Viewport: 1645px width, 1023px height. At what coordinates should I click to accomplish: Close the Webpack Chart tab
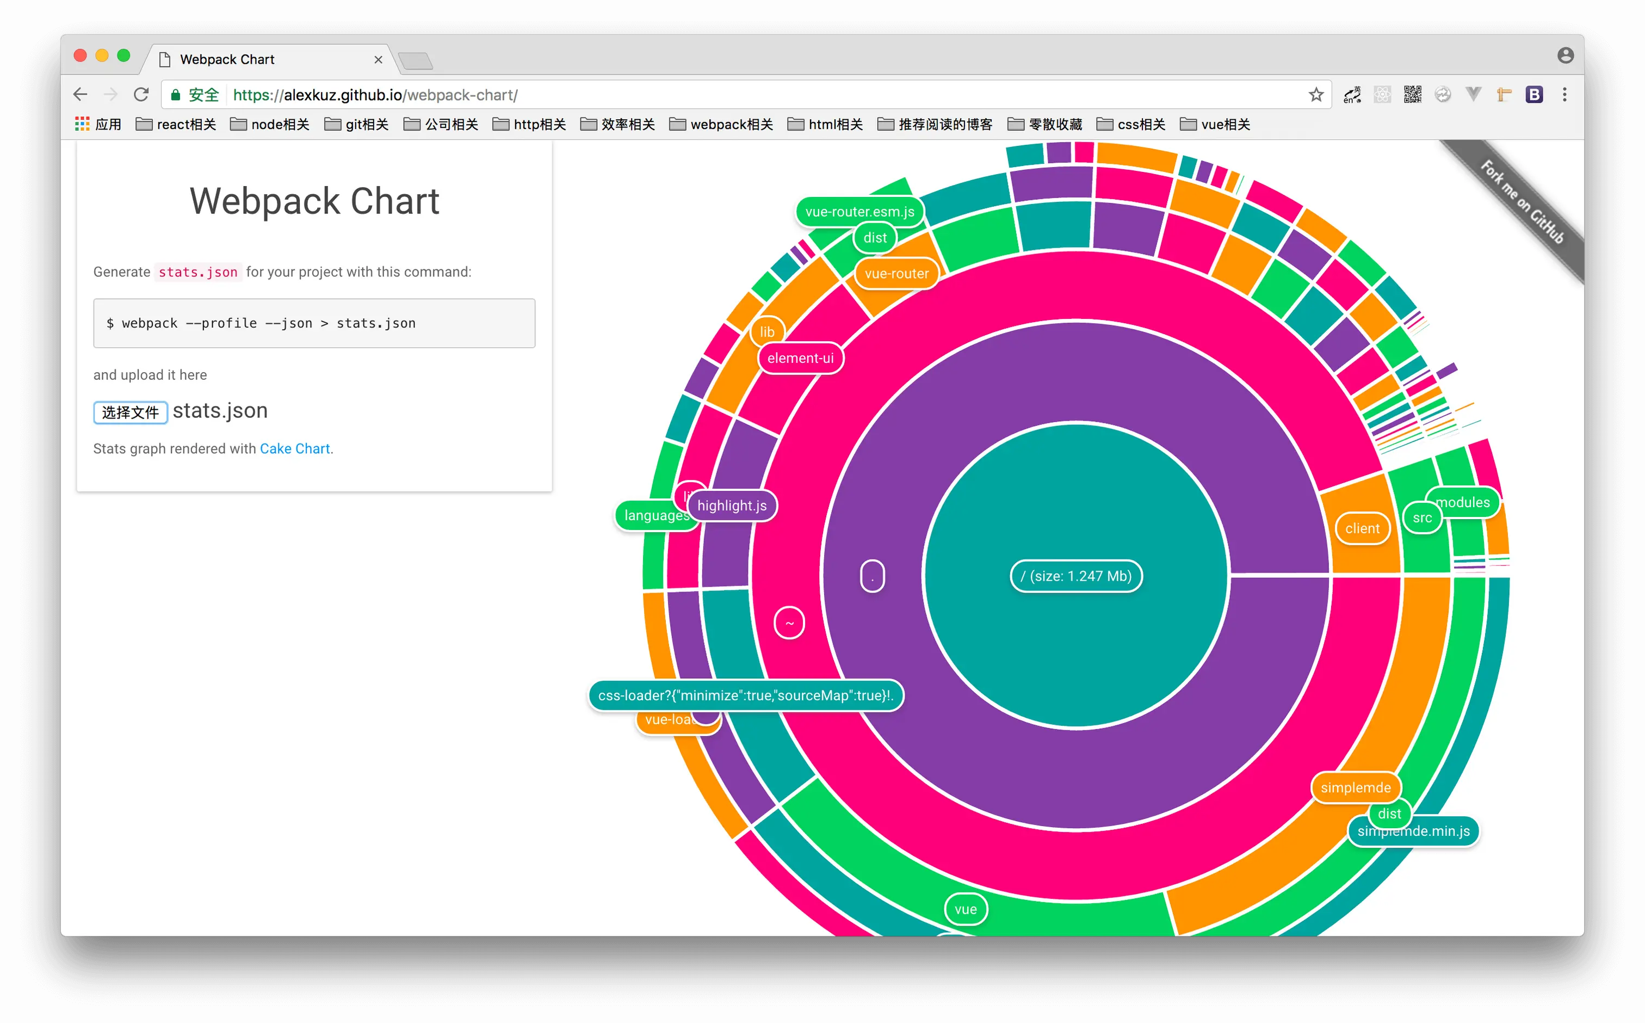pyautogui.click(x=378, y=59)
